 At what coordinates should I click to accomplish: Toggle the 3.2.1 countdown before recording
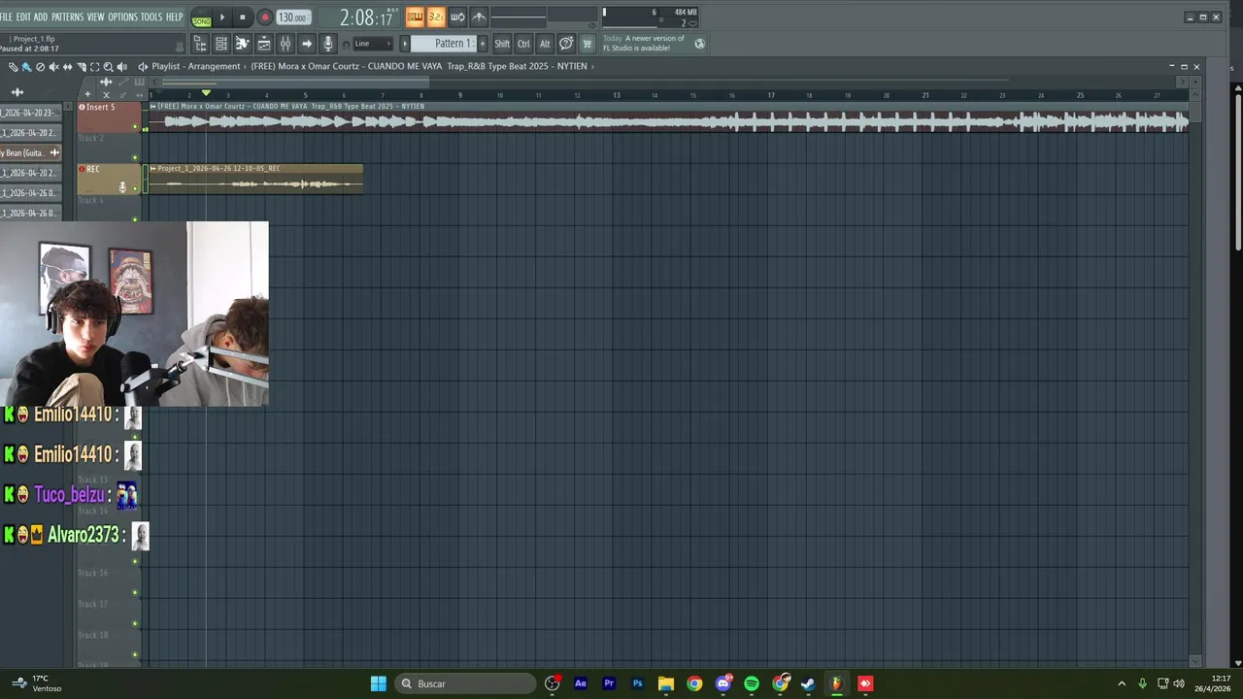pos(436,17)
